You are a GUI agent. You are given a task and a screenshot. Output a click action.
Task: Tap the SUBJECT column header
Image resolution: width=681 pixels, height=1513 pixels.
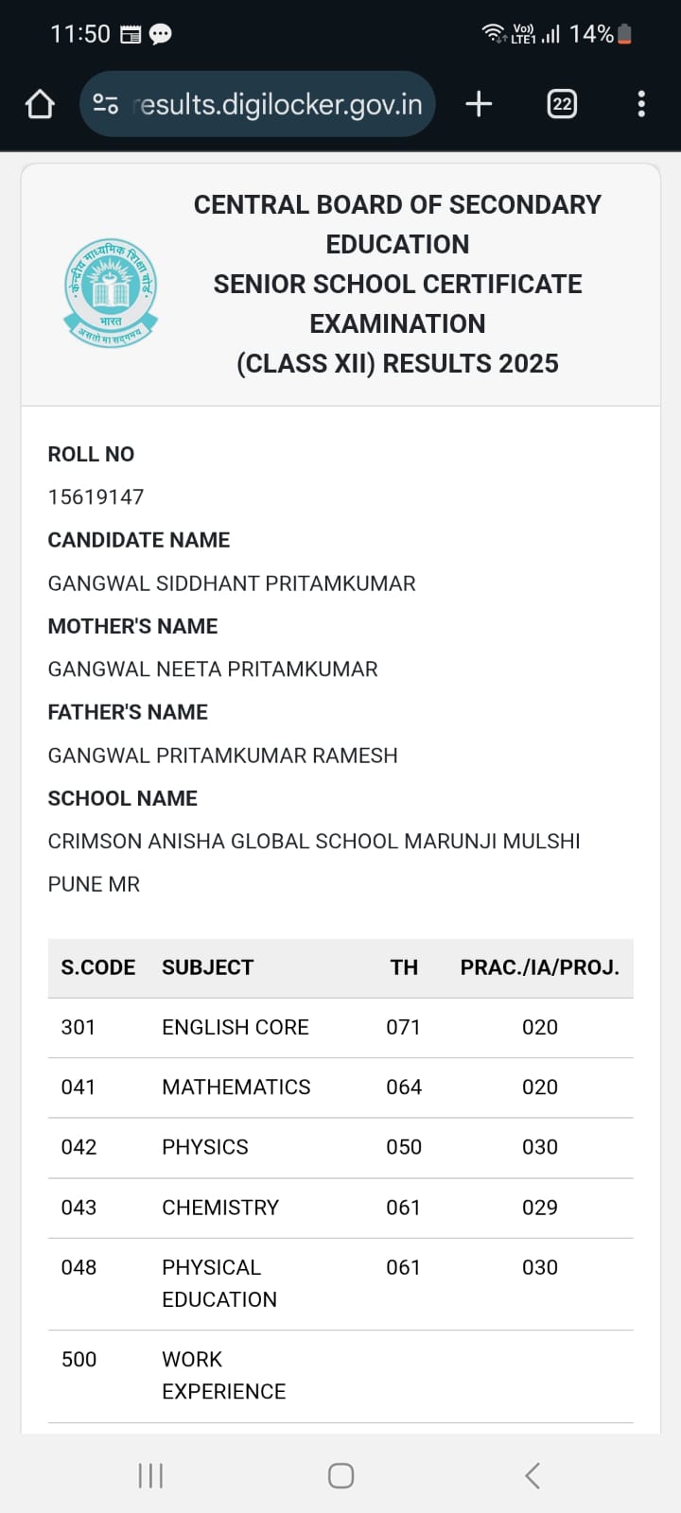click(207, 967)
